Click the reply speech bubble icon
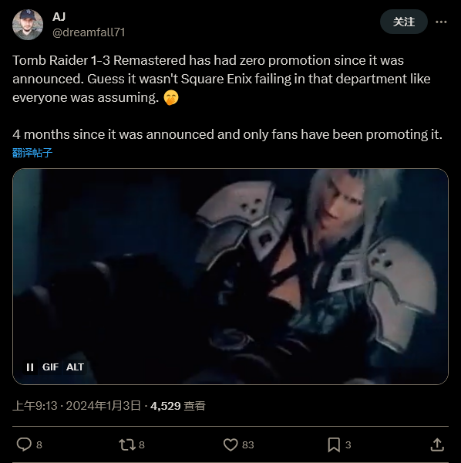This screenshot has height=463, width=461. coord(24,444)
